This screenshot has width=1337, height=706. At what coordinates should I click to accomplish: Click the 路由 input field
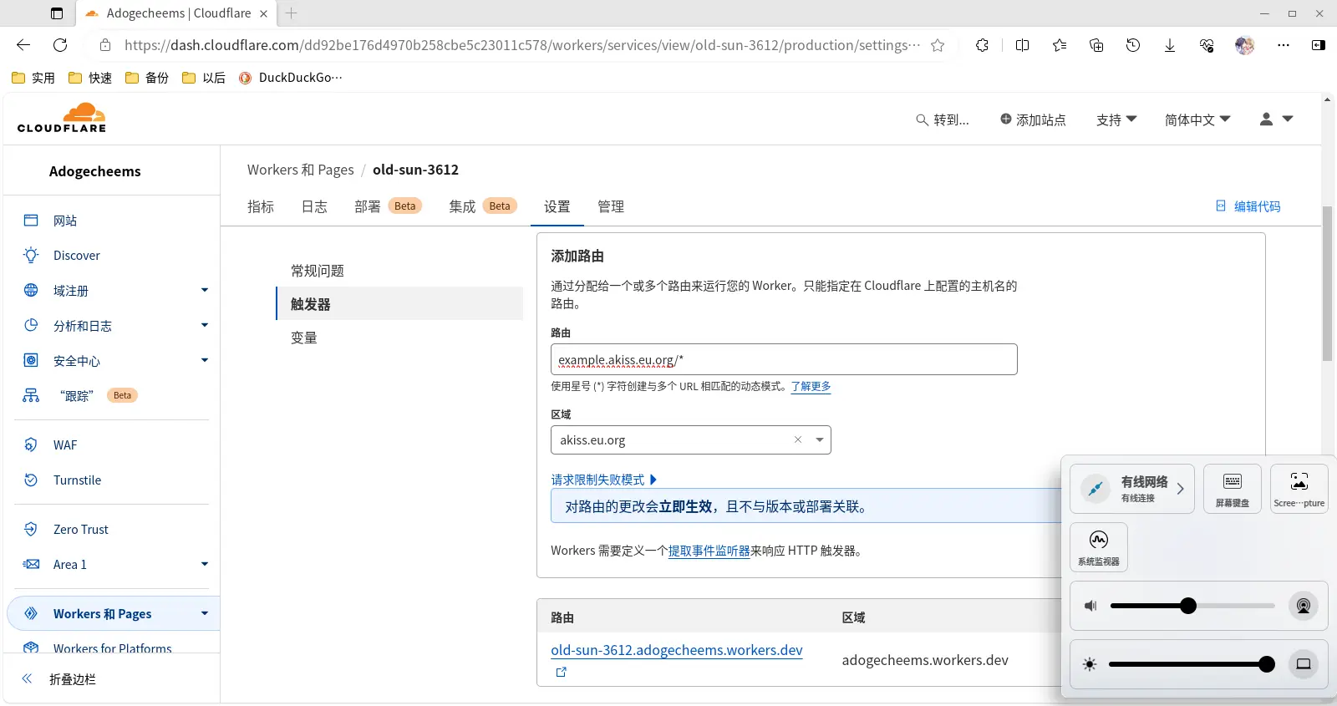coord(784,359)
